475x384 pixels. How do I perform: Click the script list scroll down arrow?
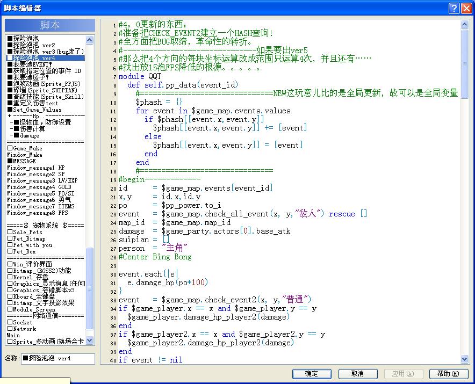click(x=89, y=340)
